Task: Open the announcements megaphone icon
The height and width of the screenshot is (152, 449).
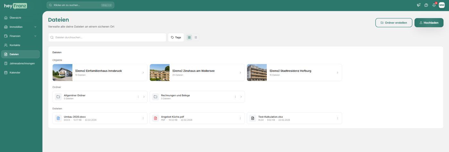Action: click(419, 5)
